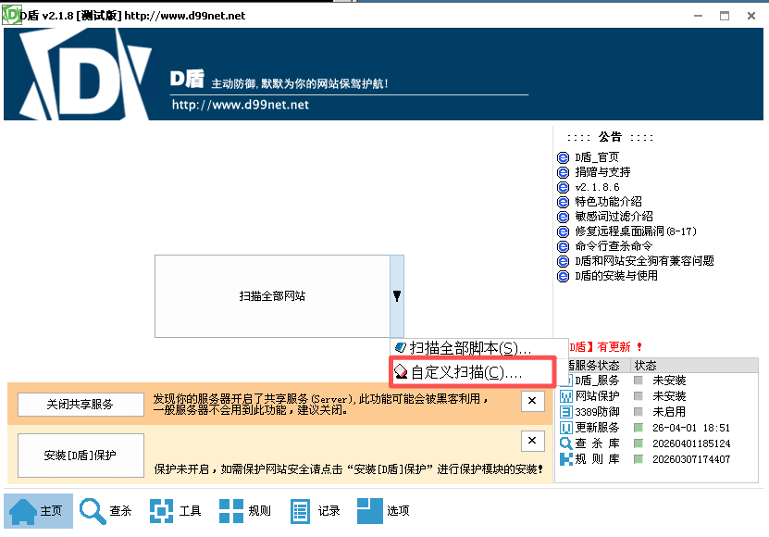Click the IE icon beside D盾的安装与使用
The width and height of the screenshot is (769, 537).
(x=563, y=276)
